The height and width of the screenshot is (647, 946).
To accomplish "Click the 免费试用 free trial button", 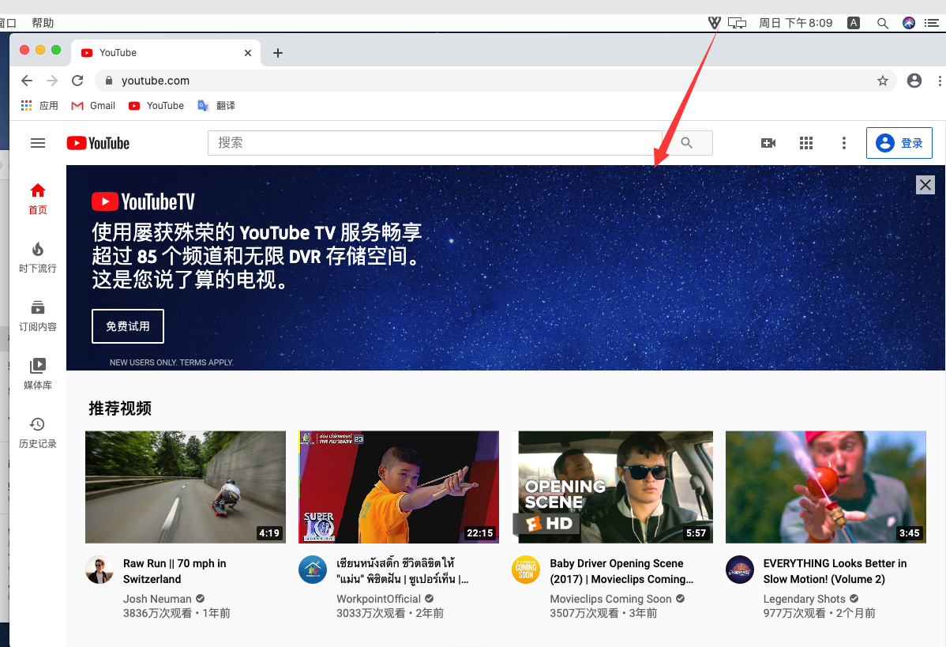I will 128,326.
